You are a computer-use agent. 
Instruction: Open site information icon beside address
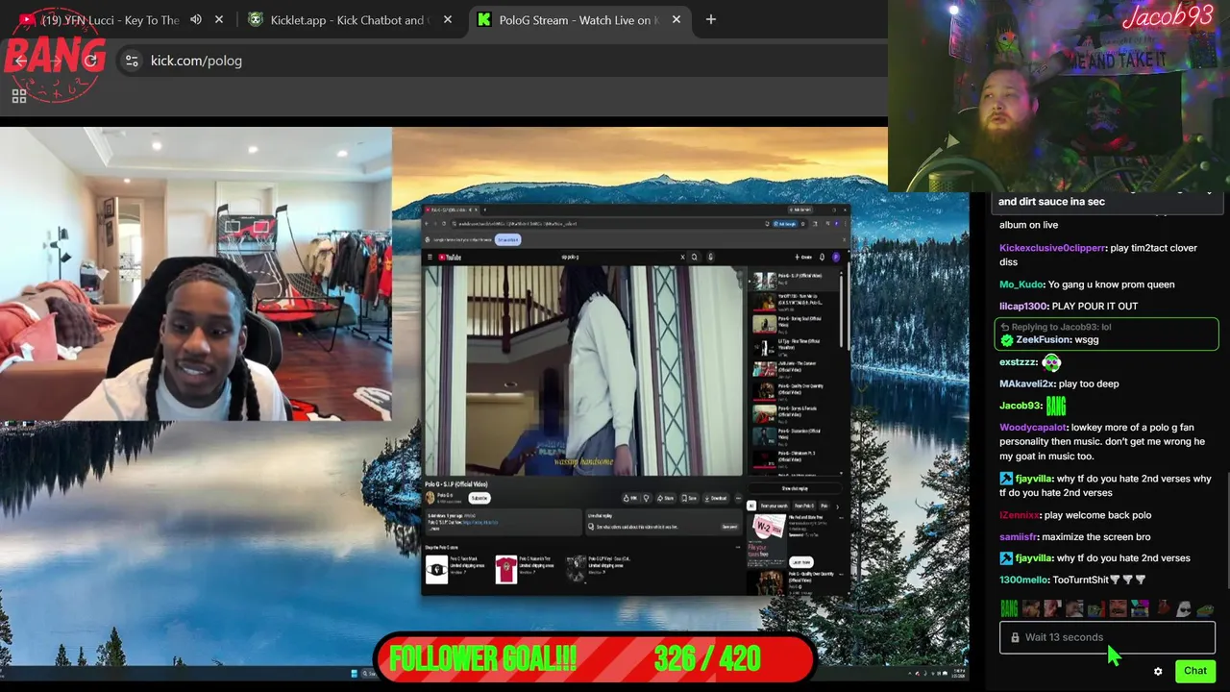(x=132, y=61)
